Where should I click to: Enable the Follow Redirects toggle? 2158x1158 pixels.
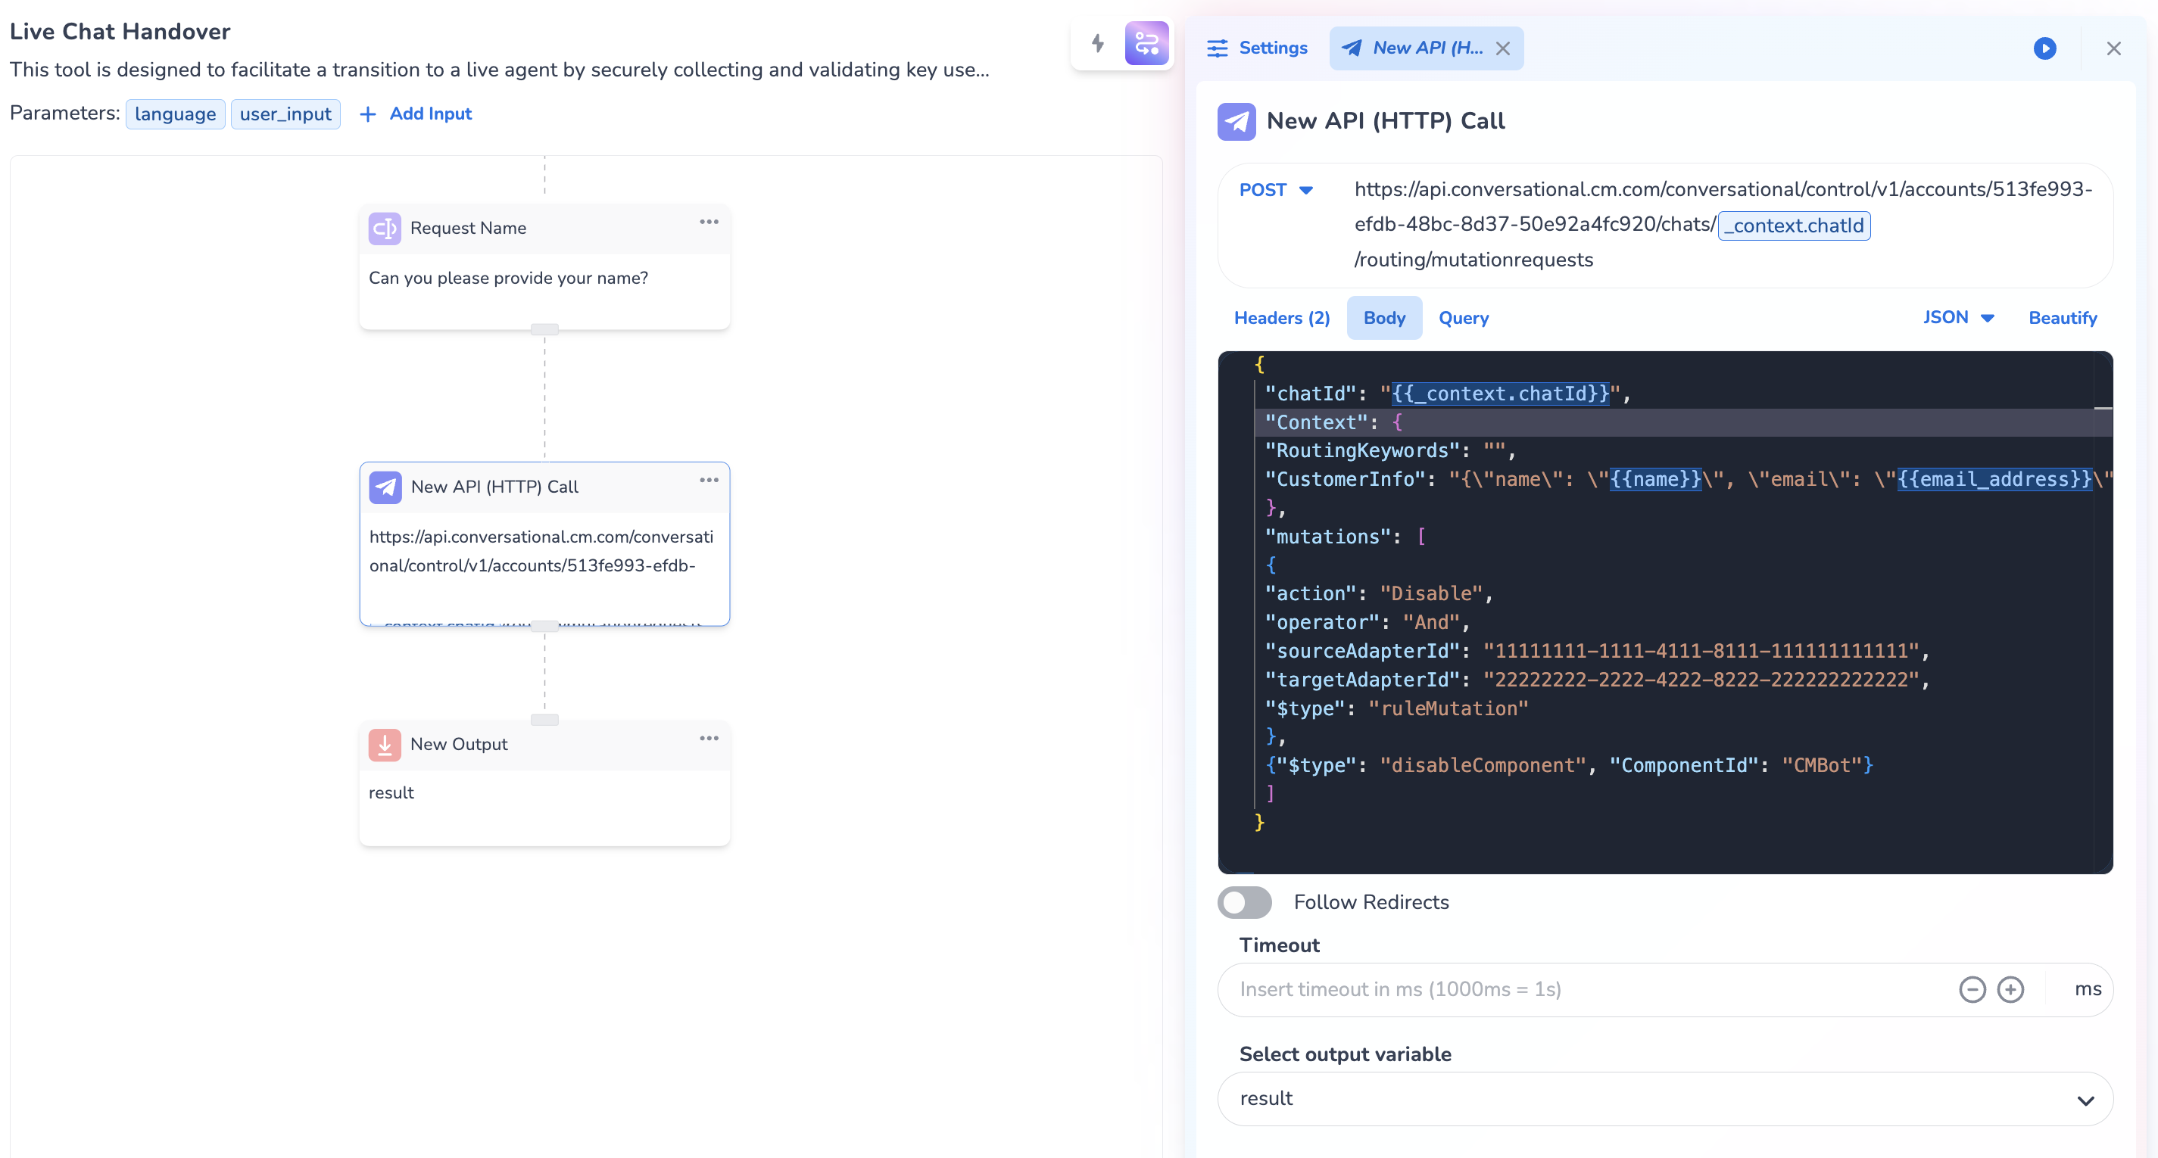1245,903
